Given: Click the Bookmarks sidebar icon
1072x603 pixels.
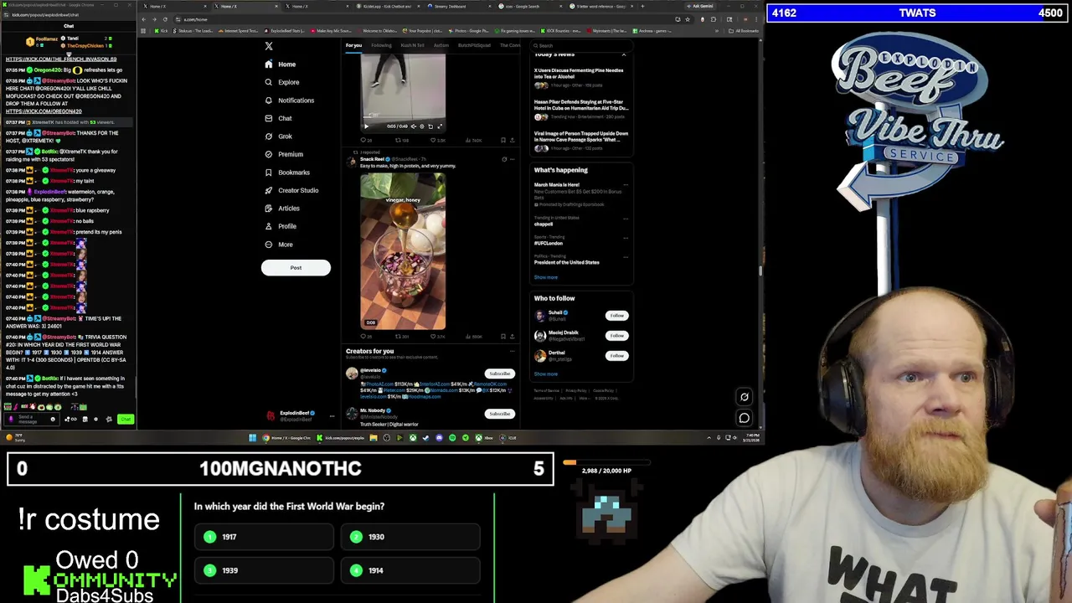Looking at the screenshot, I should click(269, 173).
